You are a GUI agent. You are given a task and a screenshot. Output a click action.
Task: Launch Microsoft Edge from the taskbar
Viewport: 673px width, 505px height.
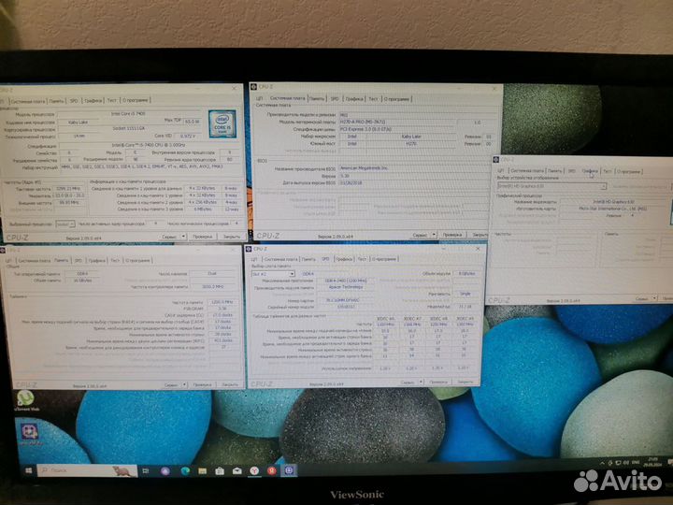[x=185, y=471]
